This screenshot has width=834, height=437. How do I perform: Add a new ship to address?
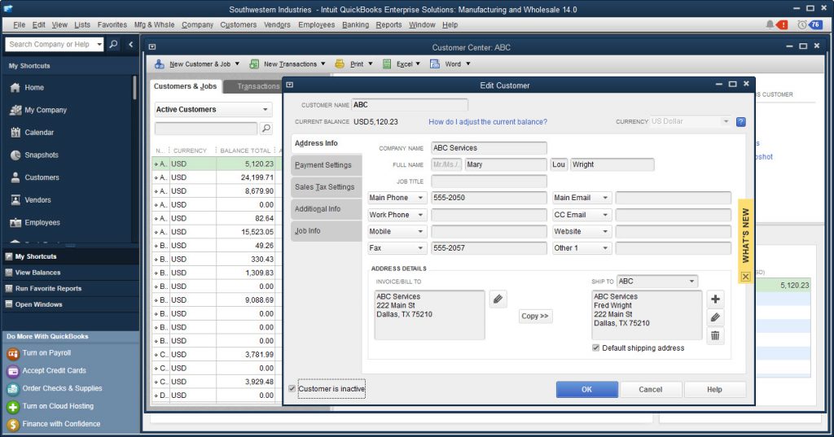(x=715, y=299)
